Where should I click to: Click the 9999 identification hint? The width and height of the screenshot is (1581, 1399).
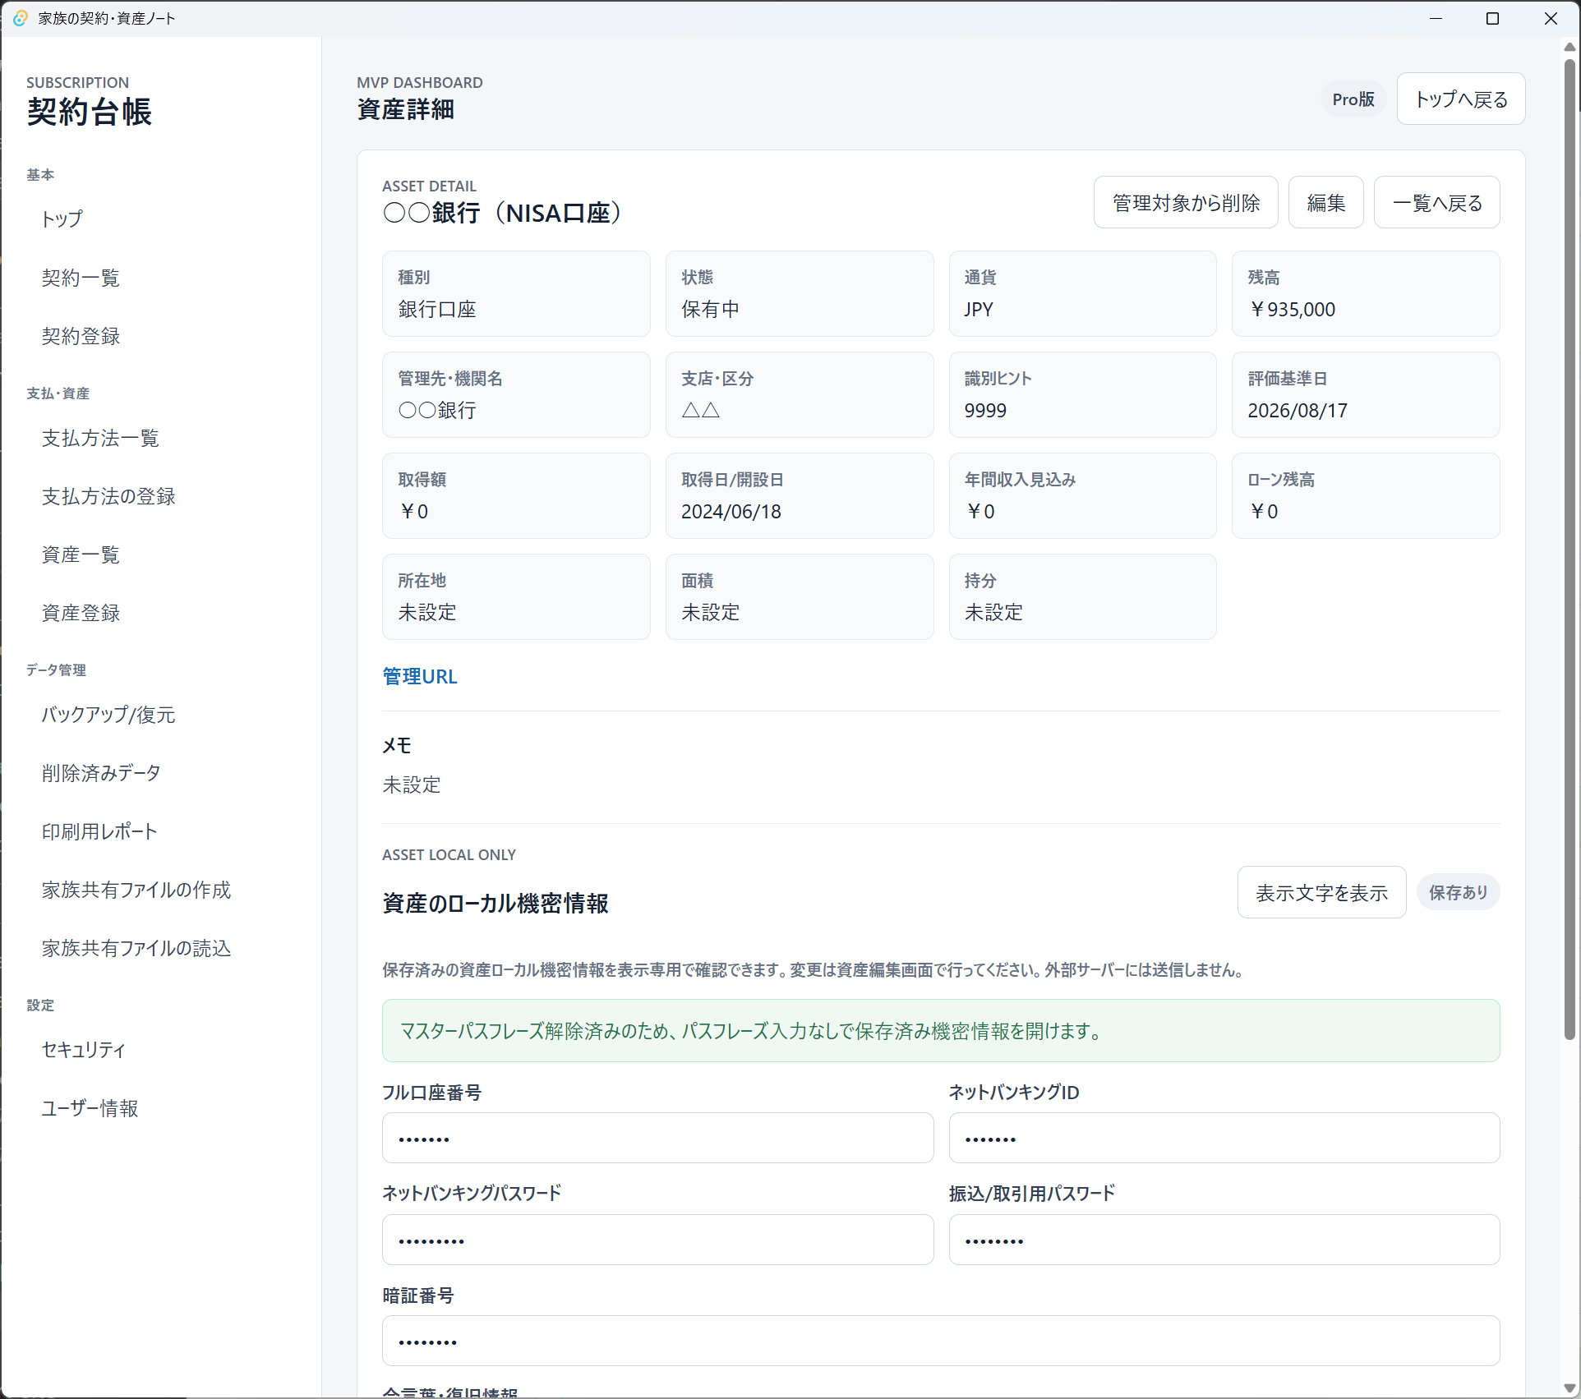tap(985, 411)
